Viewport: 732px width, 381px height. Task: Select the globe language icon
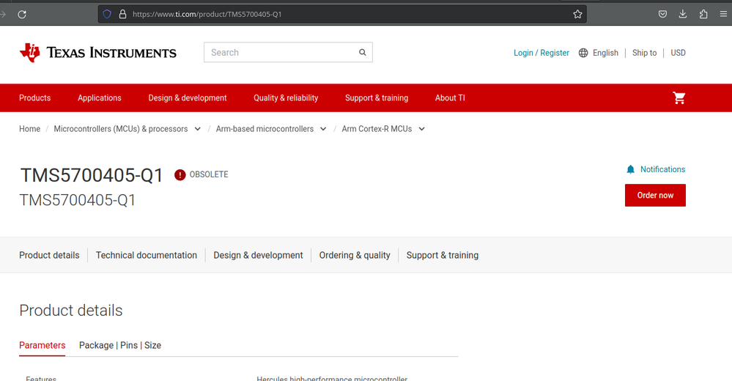(x=583, y=53)
